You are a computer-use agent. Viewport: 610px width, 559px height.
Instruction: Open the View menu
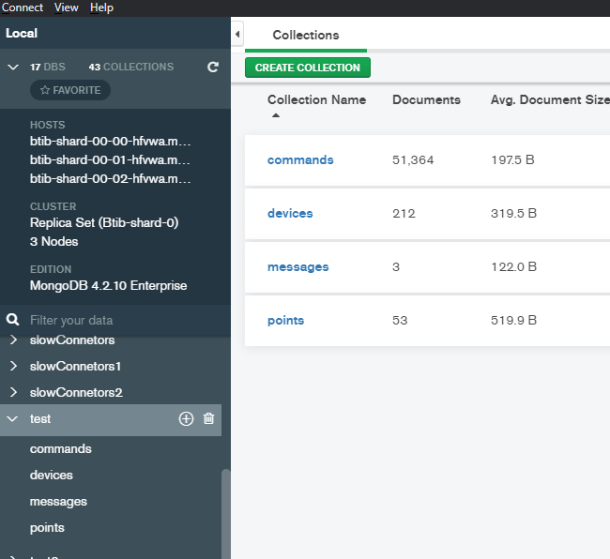click(x=67, y=8)
